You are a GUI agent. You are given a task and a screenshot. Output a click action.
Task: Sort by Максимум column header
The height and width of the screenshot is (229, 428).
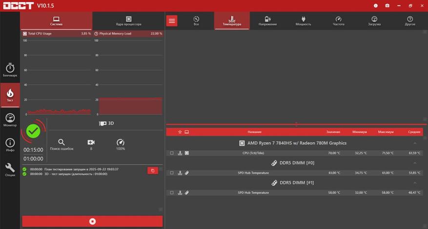[386, 132]
